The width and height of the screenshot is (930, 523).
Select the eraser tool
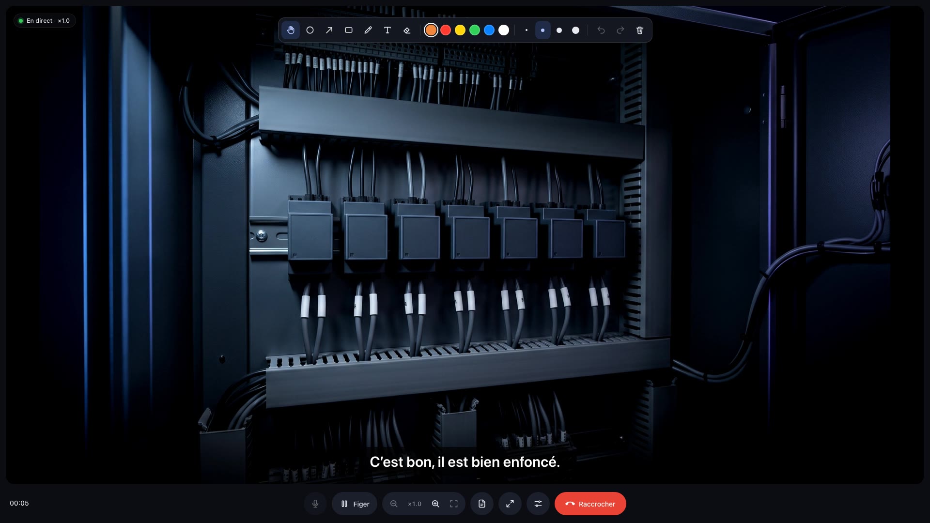[407, 30]
